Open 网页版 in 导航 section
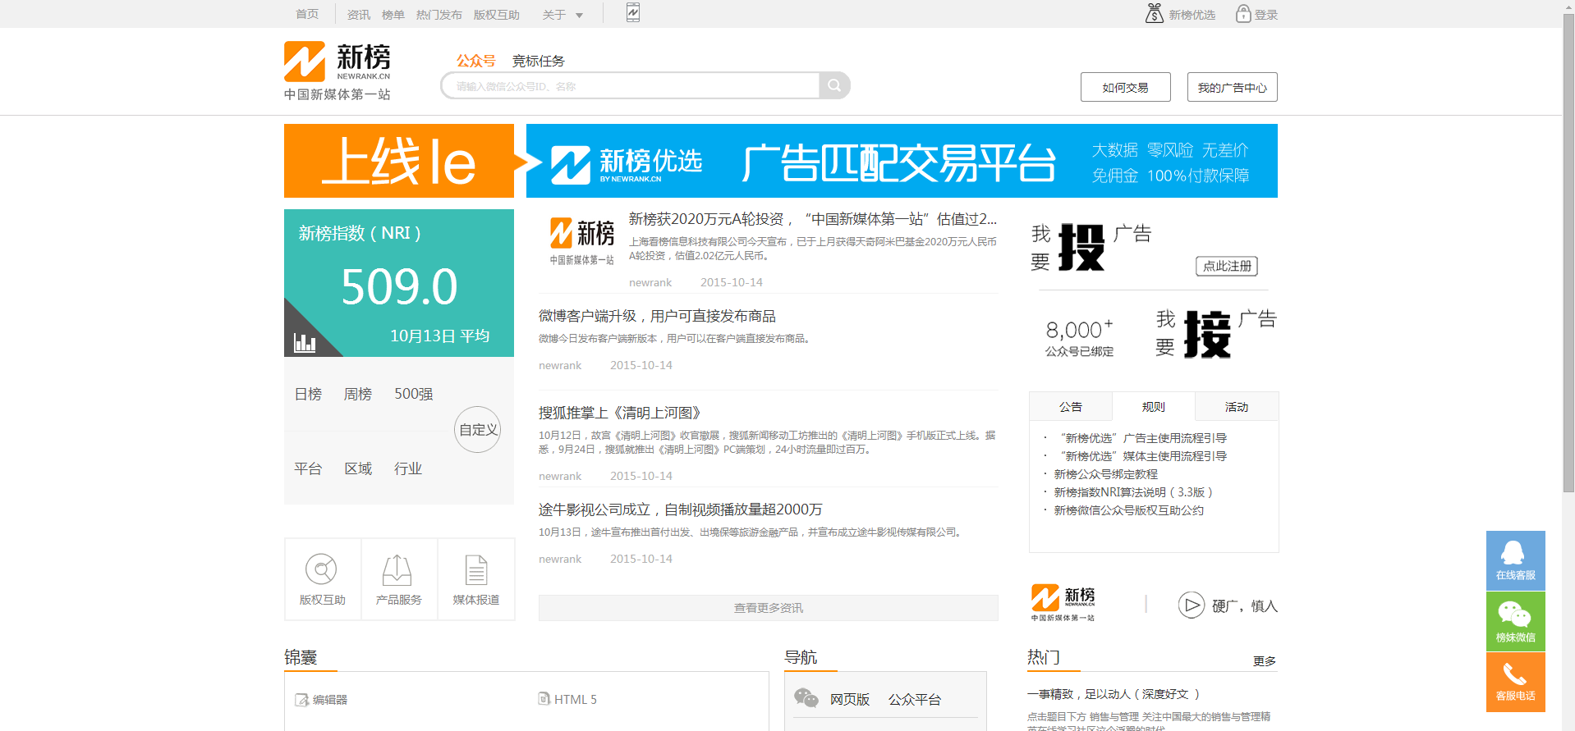Viewport: 1575px width, 731px height. 850,699
